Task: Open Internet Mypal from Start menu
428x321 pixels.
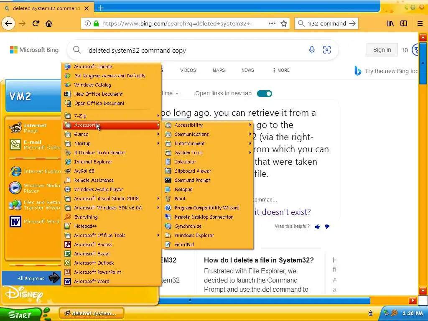Action: pos(34,128)
